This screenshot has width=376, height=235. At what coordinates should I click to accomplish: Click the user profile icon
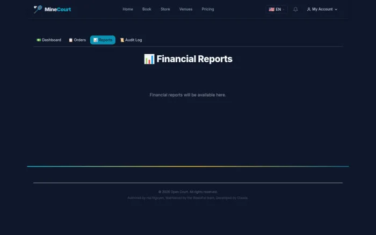coord(309,9)
